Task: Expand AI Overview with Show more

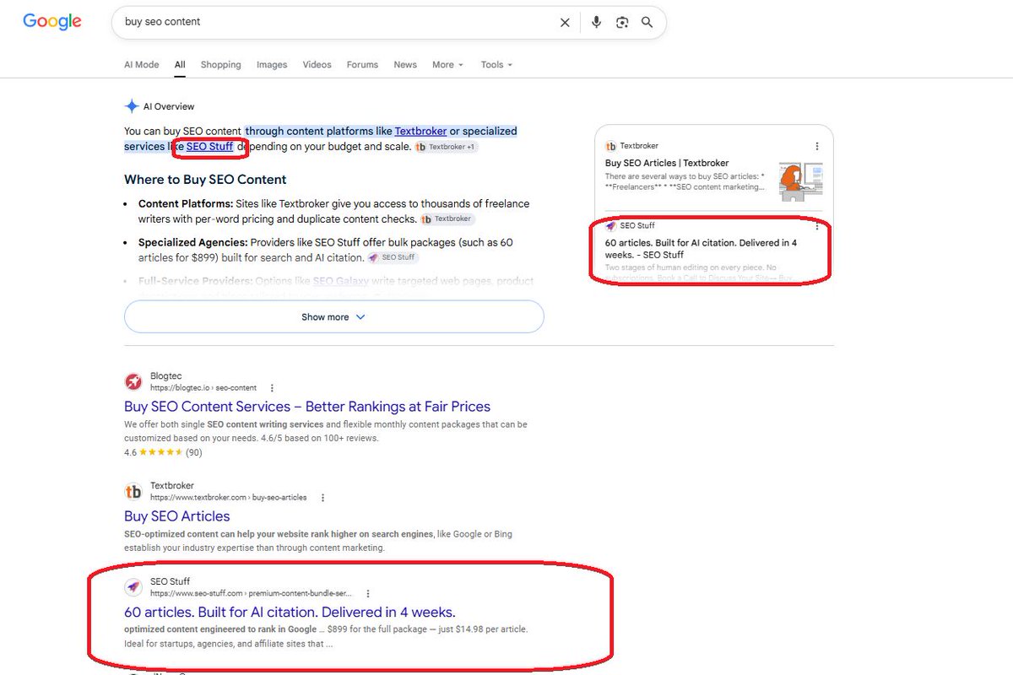Action: (333, 317)
